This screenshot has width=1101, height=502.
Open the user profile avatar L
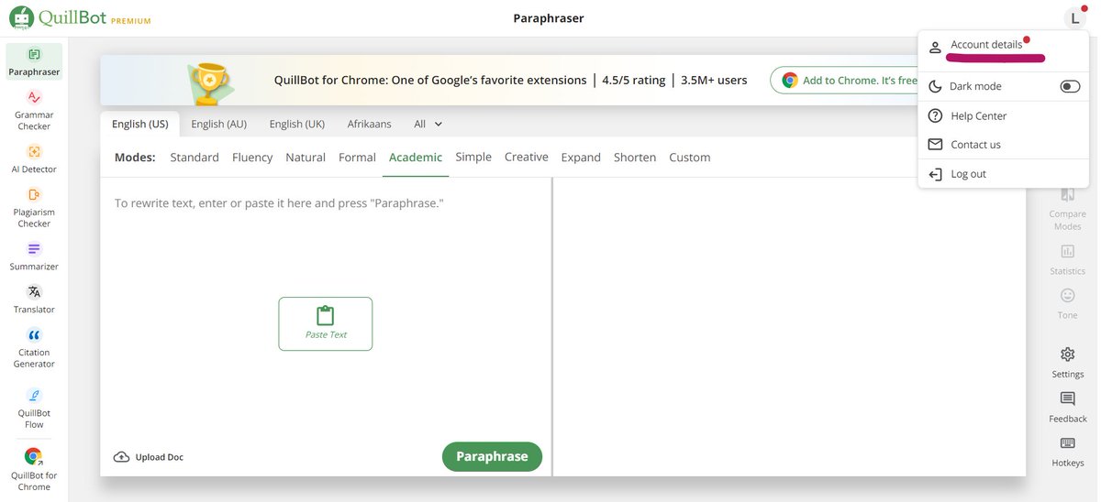pyautogui.click(x=1074, y=18)
